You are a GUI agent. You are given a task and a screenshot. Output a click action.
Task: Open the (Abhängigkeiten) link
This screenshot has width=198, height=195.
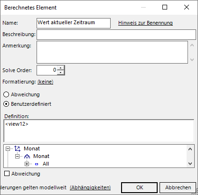click(90, 187)
